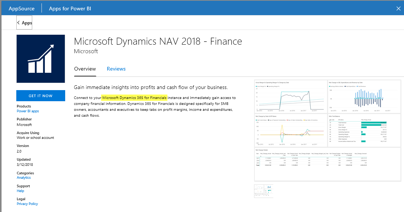Open the Help support link
The image size is (404, 212).
click(x=20, y=191)
